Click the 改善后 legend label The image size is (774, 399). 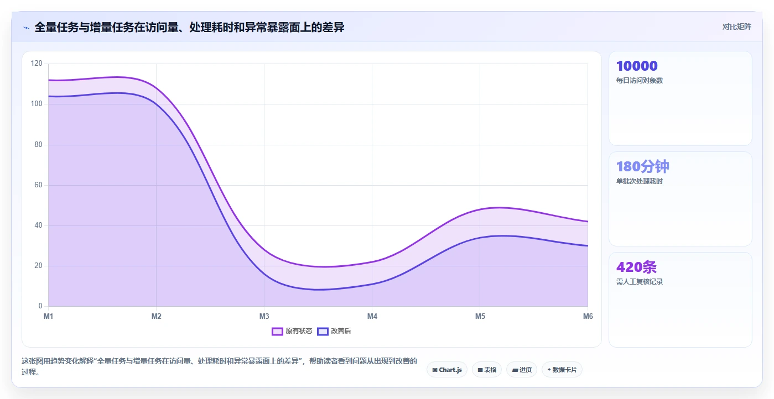341,331
